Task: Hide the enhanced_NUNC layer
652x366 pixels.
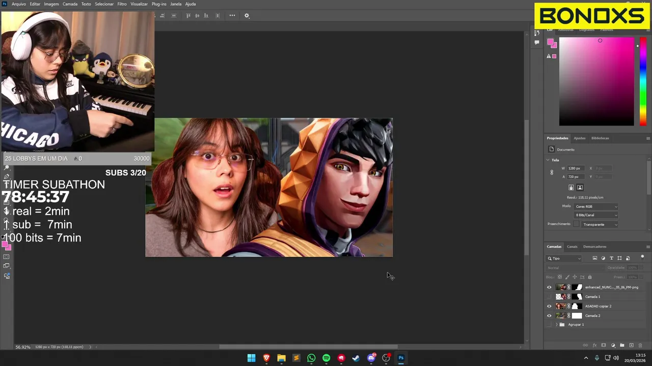Action: pos(549,287)
